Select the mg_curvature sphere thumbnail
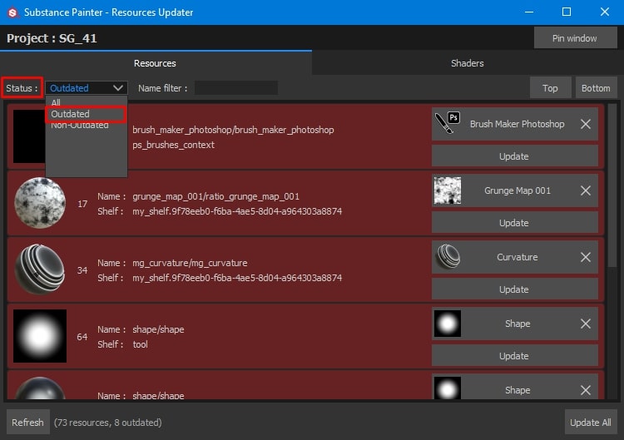 40,270
